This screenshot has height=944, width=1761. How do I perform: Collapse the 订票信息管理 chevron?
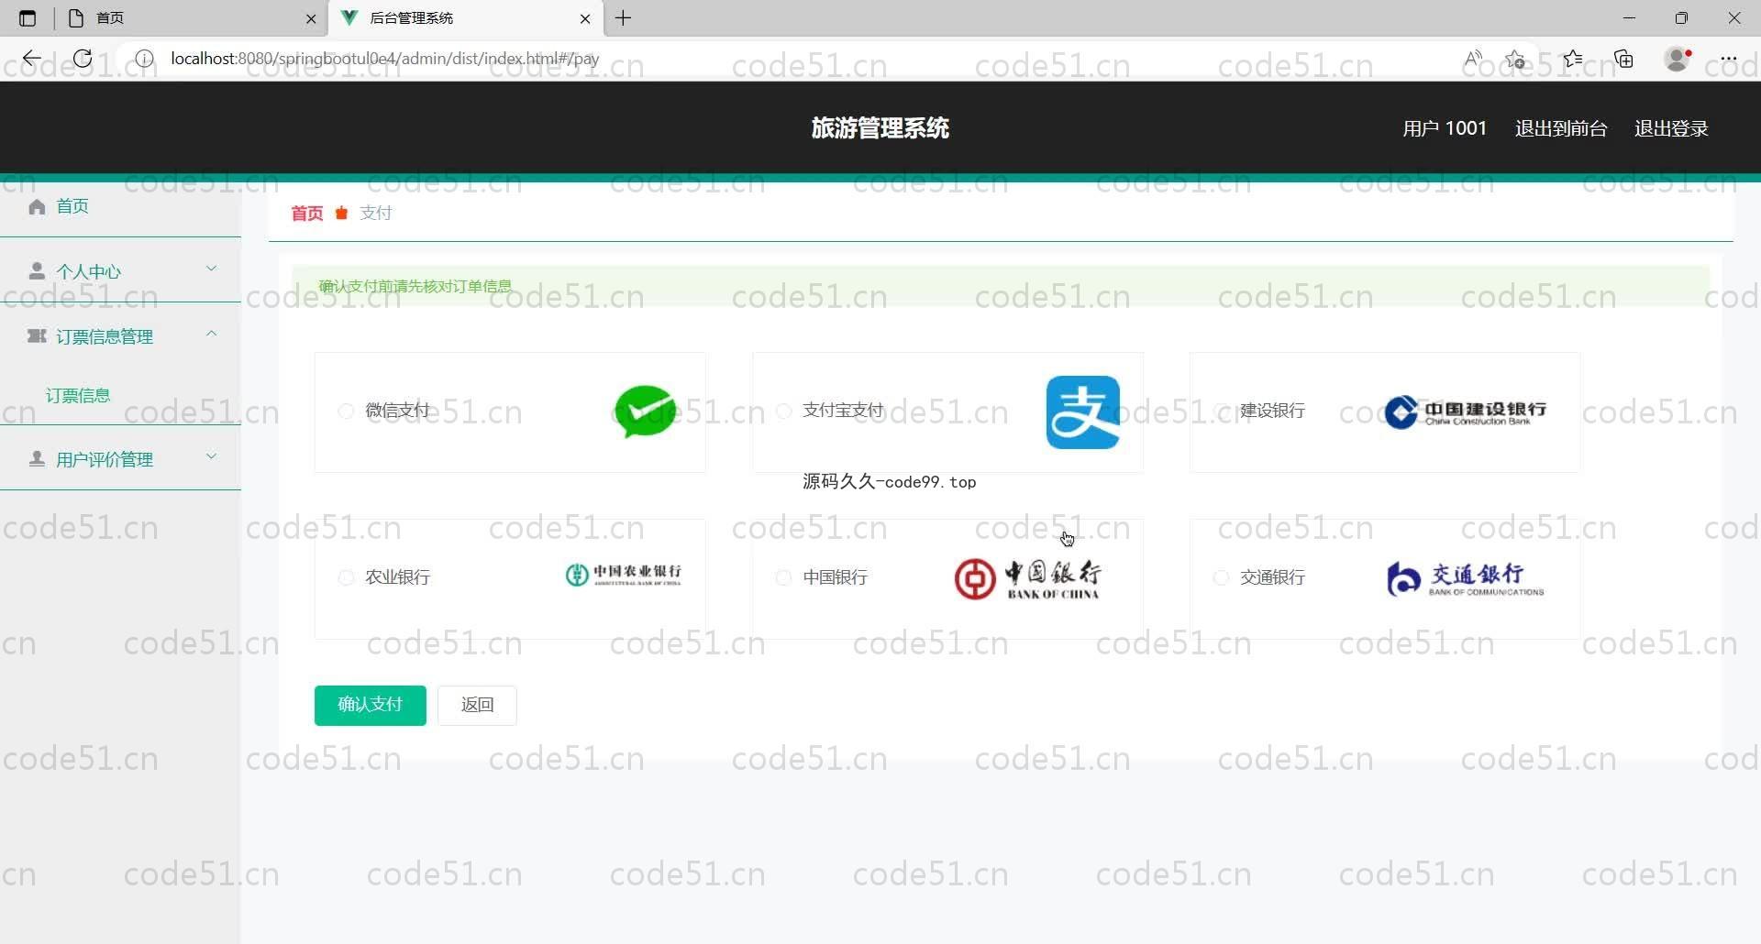211,334
